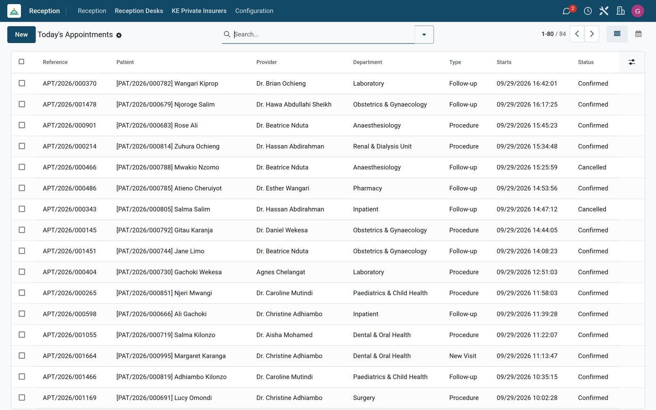Viewport: 656px width, 410px height.
Task: Open appointment APT/2026/000466
Action: [70, 167]
